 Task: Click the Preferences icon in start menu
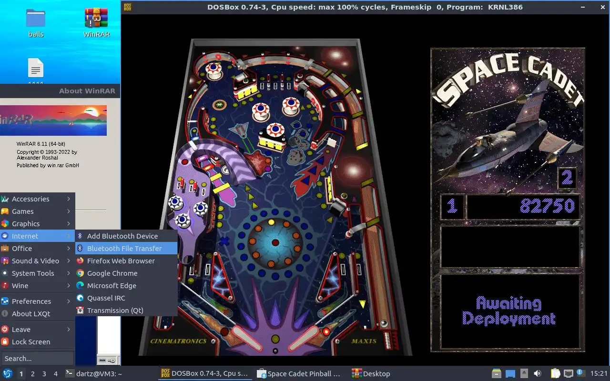[x=5, y=301]
